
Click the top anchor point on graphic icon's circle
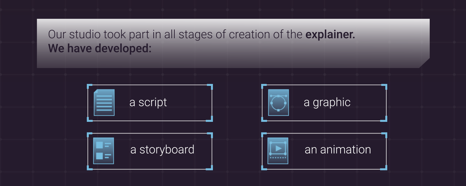278,96
